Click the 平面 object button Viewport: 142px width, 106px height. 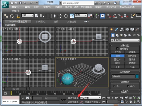click(132, 67)
